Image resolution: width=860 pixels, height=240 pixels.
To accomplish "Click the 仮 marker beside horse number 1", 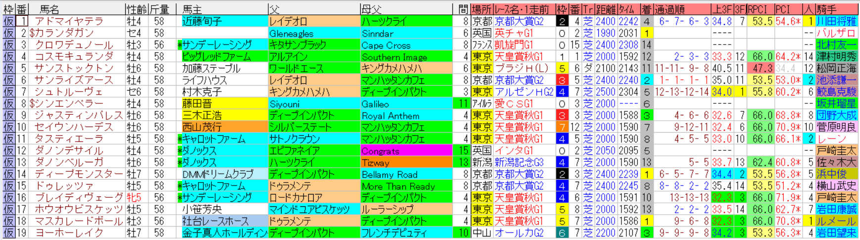I will pyautogui.click(x=8, y=21).
